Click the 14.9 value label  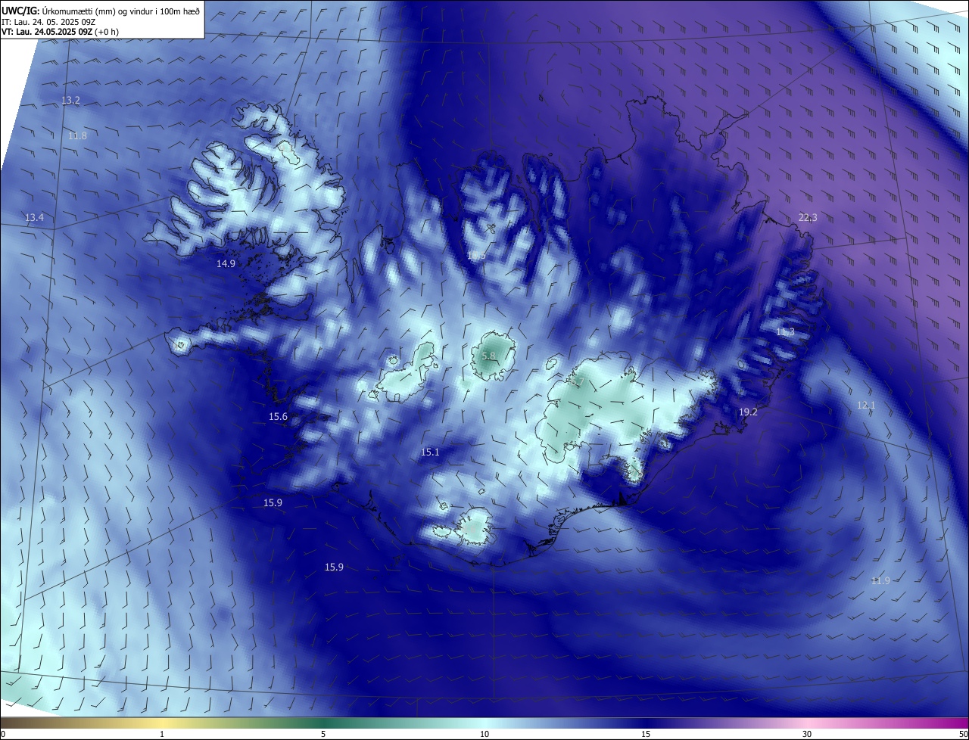226,264
